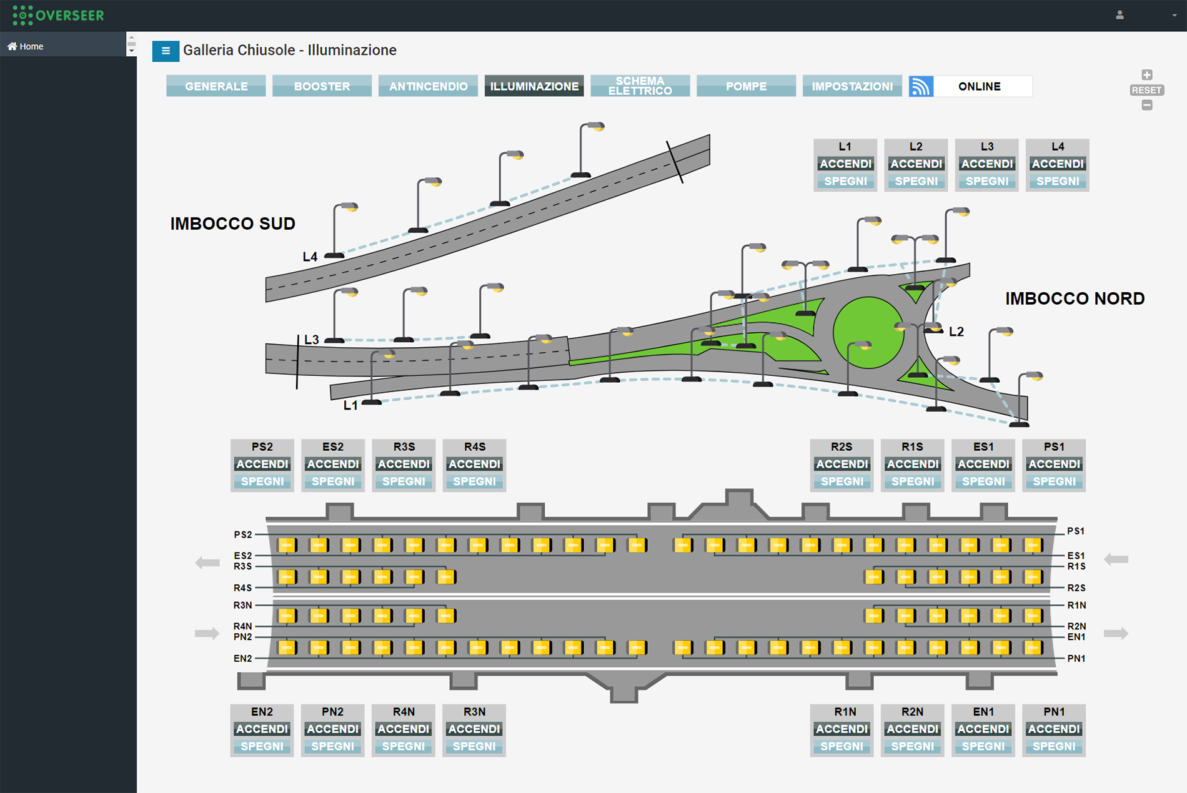Click the first yellow lamp in R3S row
The width and height of the screenshot is (1187, 793).
[287, 576]
